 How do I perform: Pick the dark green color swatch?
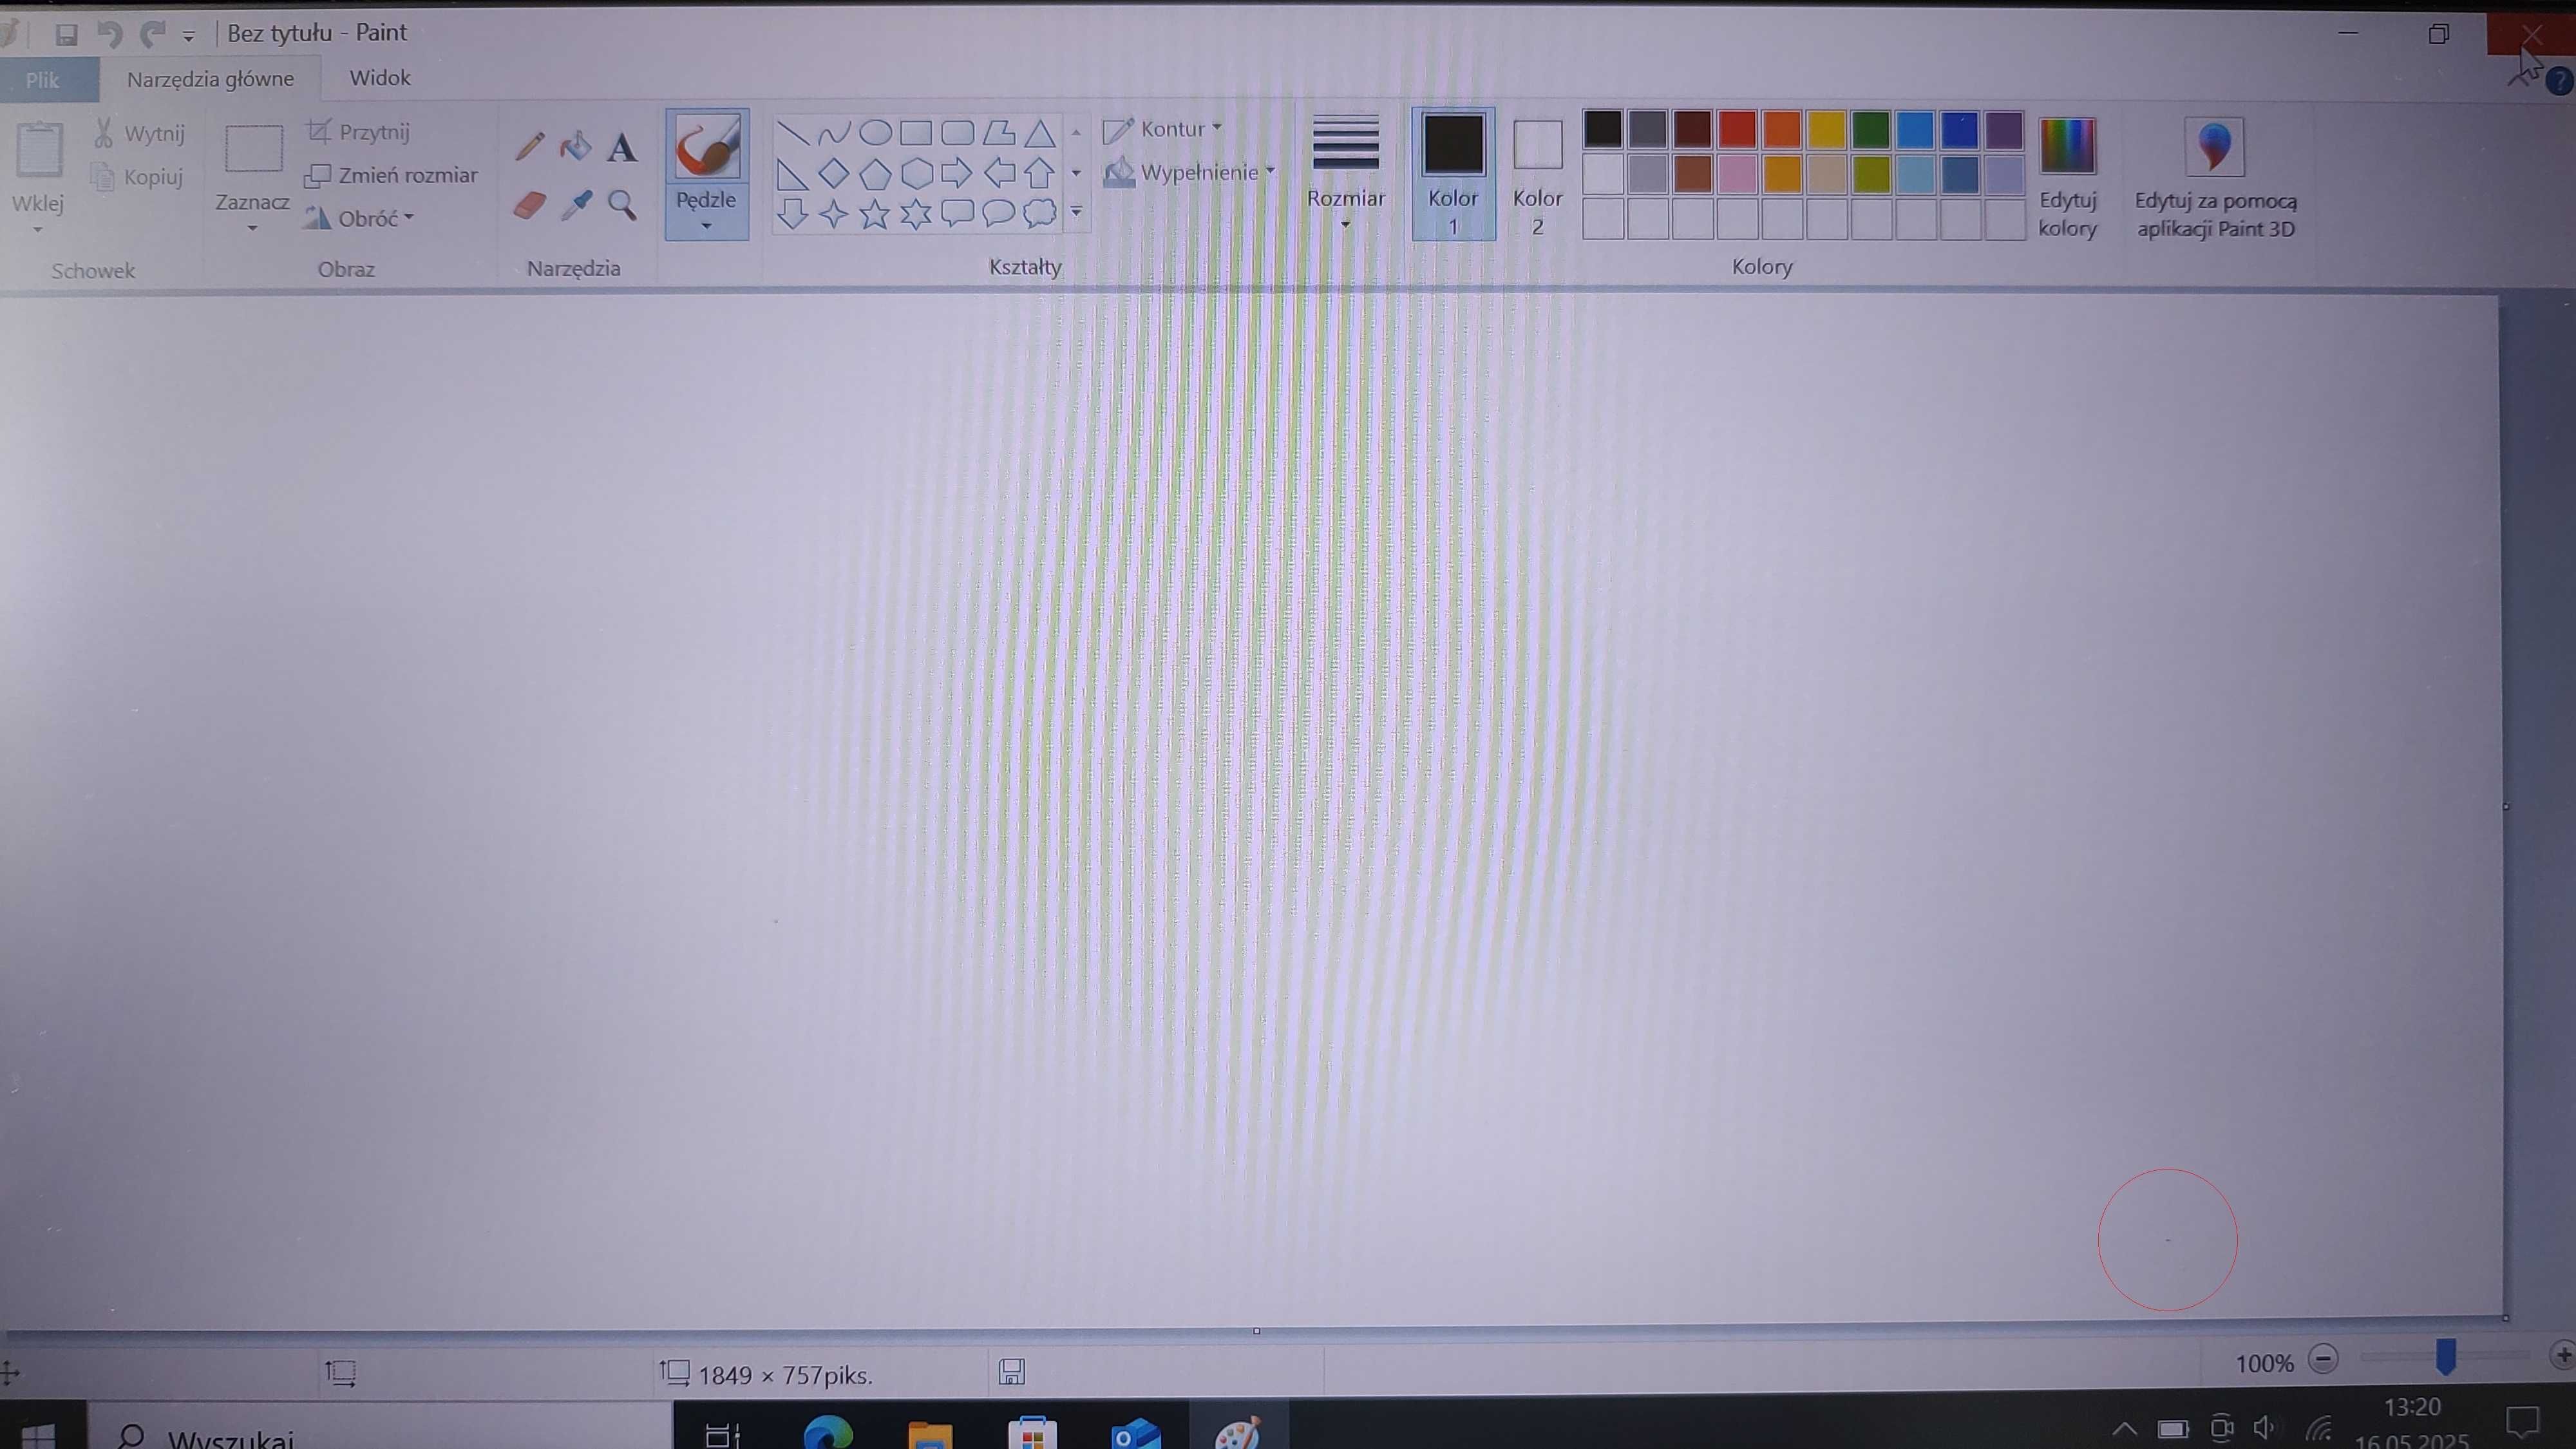1870,129
